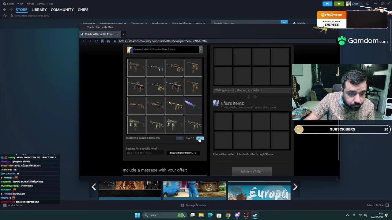Image resolution: width=392 pixels, height=220 pixels.
Task: Click the carousel left arrow in store
Action: point(94,187)
